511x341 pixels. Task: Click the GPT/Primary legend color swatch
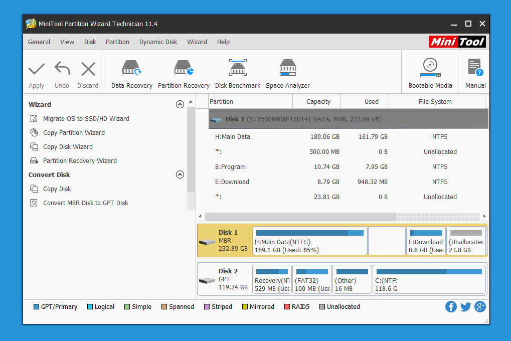(x=36, y=307)
